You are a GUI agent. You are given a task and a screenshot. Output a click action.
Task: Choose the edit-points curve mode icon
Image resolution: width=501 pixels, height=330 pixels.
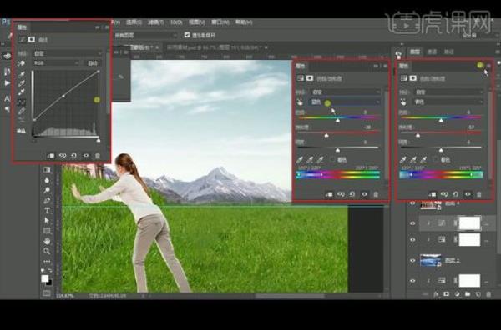22,102
